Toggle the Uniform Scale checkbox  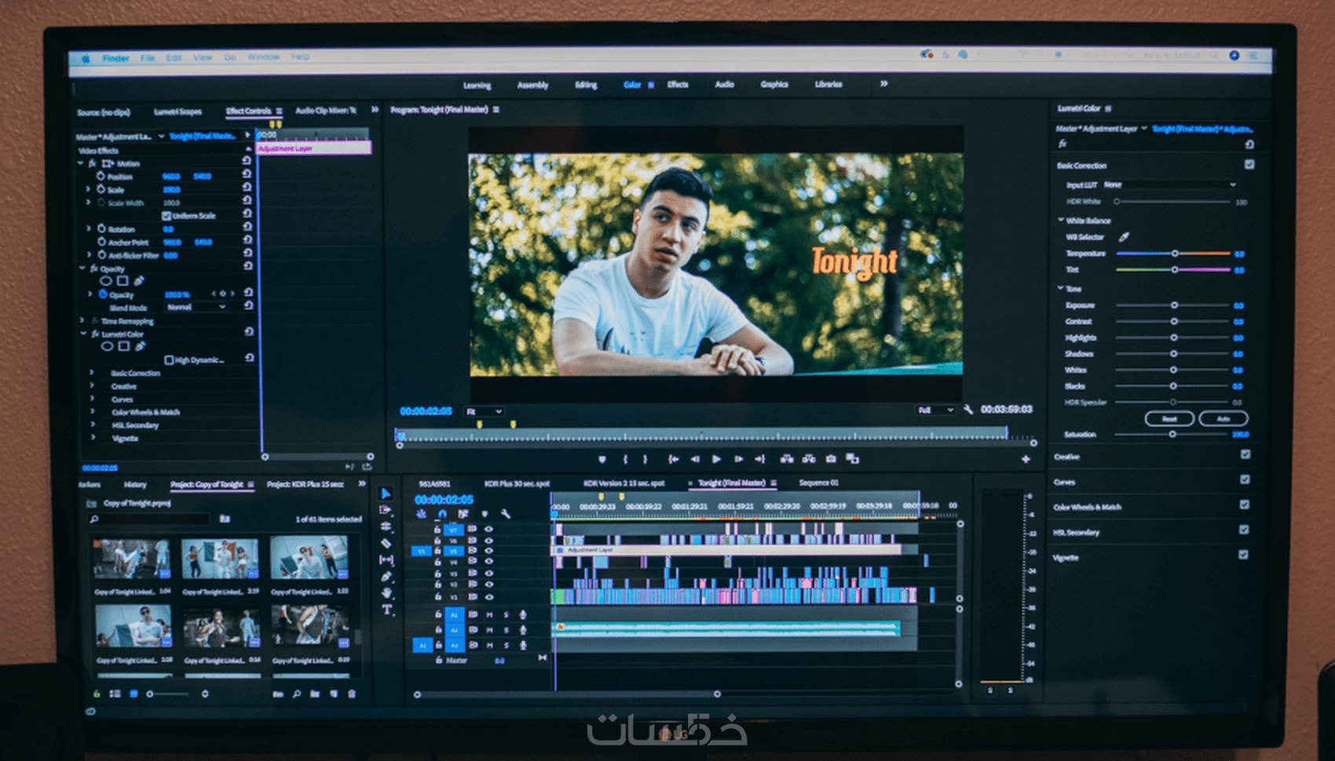coord(166,216)
